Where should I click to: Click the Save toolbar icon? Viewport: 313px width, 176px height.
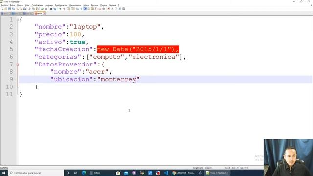10,9
